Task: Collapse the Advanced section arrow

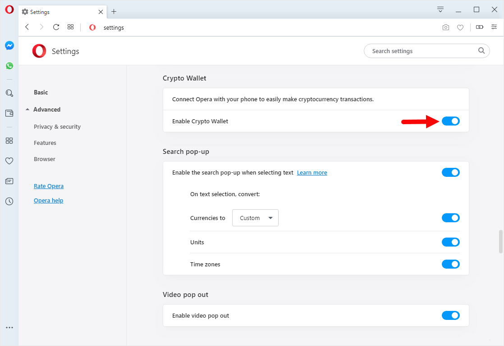Action: (x=27, y=109)
